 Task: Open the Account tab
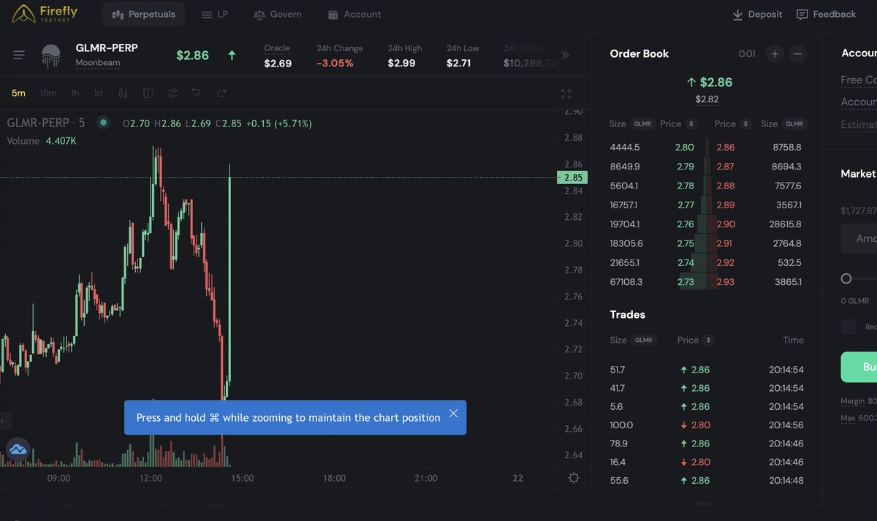click(354, 14)
